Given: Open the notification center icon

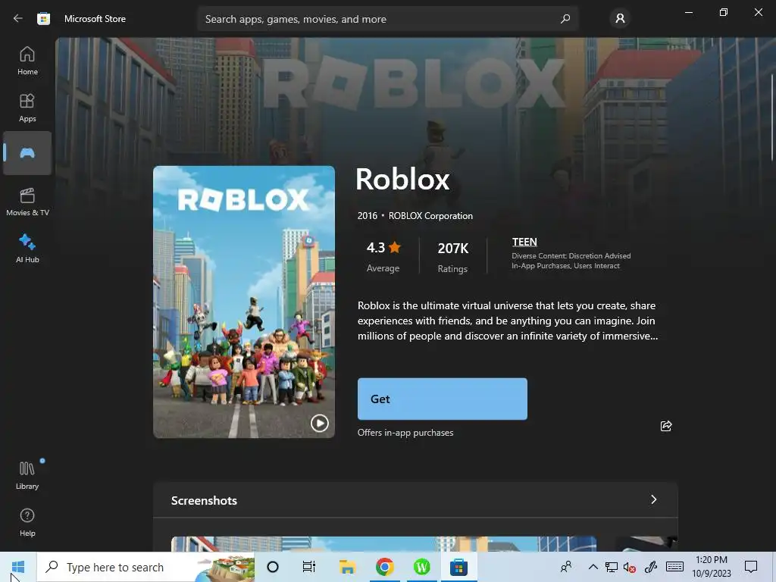Looking at the screenshot, I should pos(751,567).
